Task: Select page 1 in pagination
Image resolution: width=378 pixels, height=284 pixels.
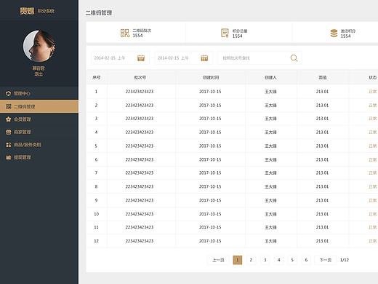Action: point(238,260)
